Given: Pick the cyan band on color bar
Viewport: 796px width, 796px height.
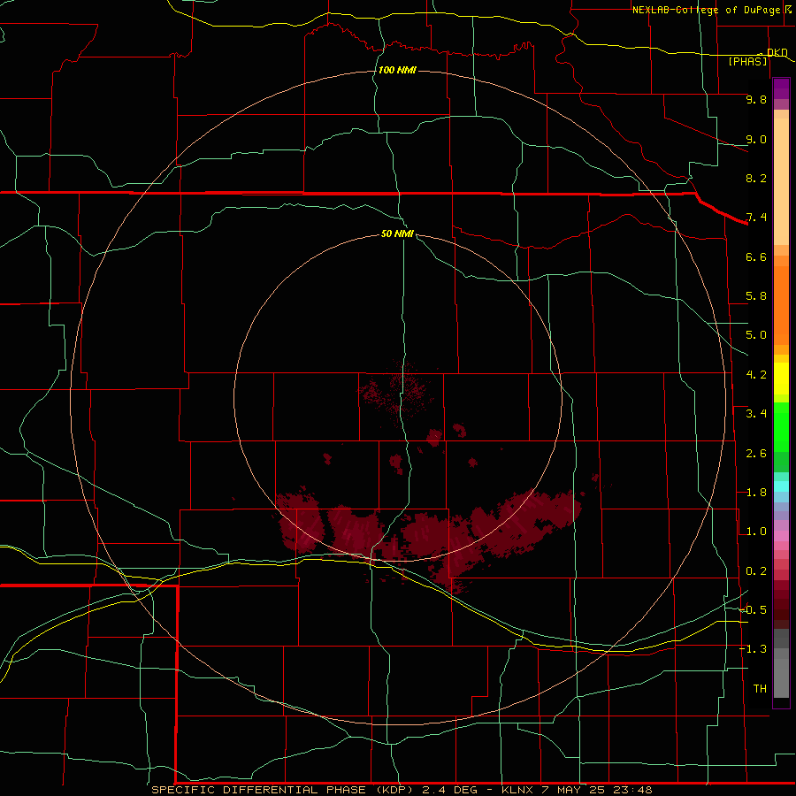Looking at the screenshot, I should pyautogui.click(x=781, y=486).
